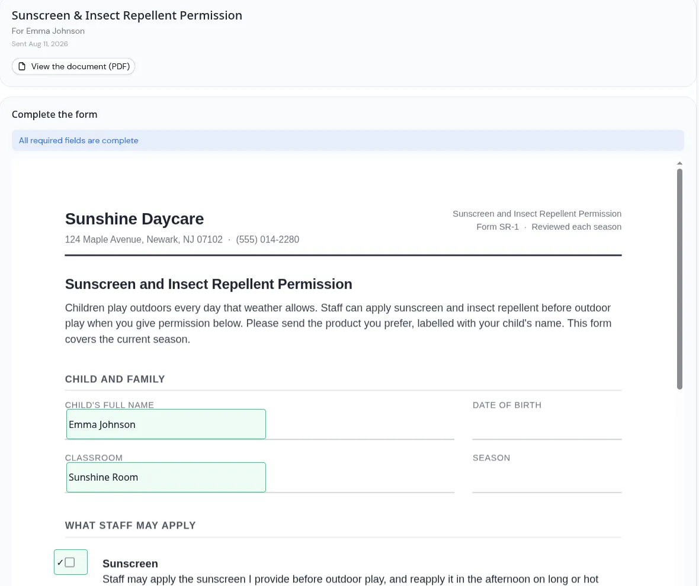Edit the Classroom field with Sunshine Room

point(166,477)
